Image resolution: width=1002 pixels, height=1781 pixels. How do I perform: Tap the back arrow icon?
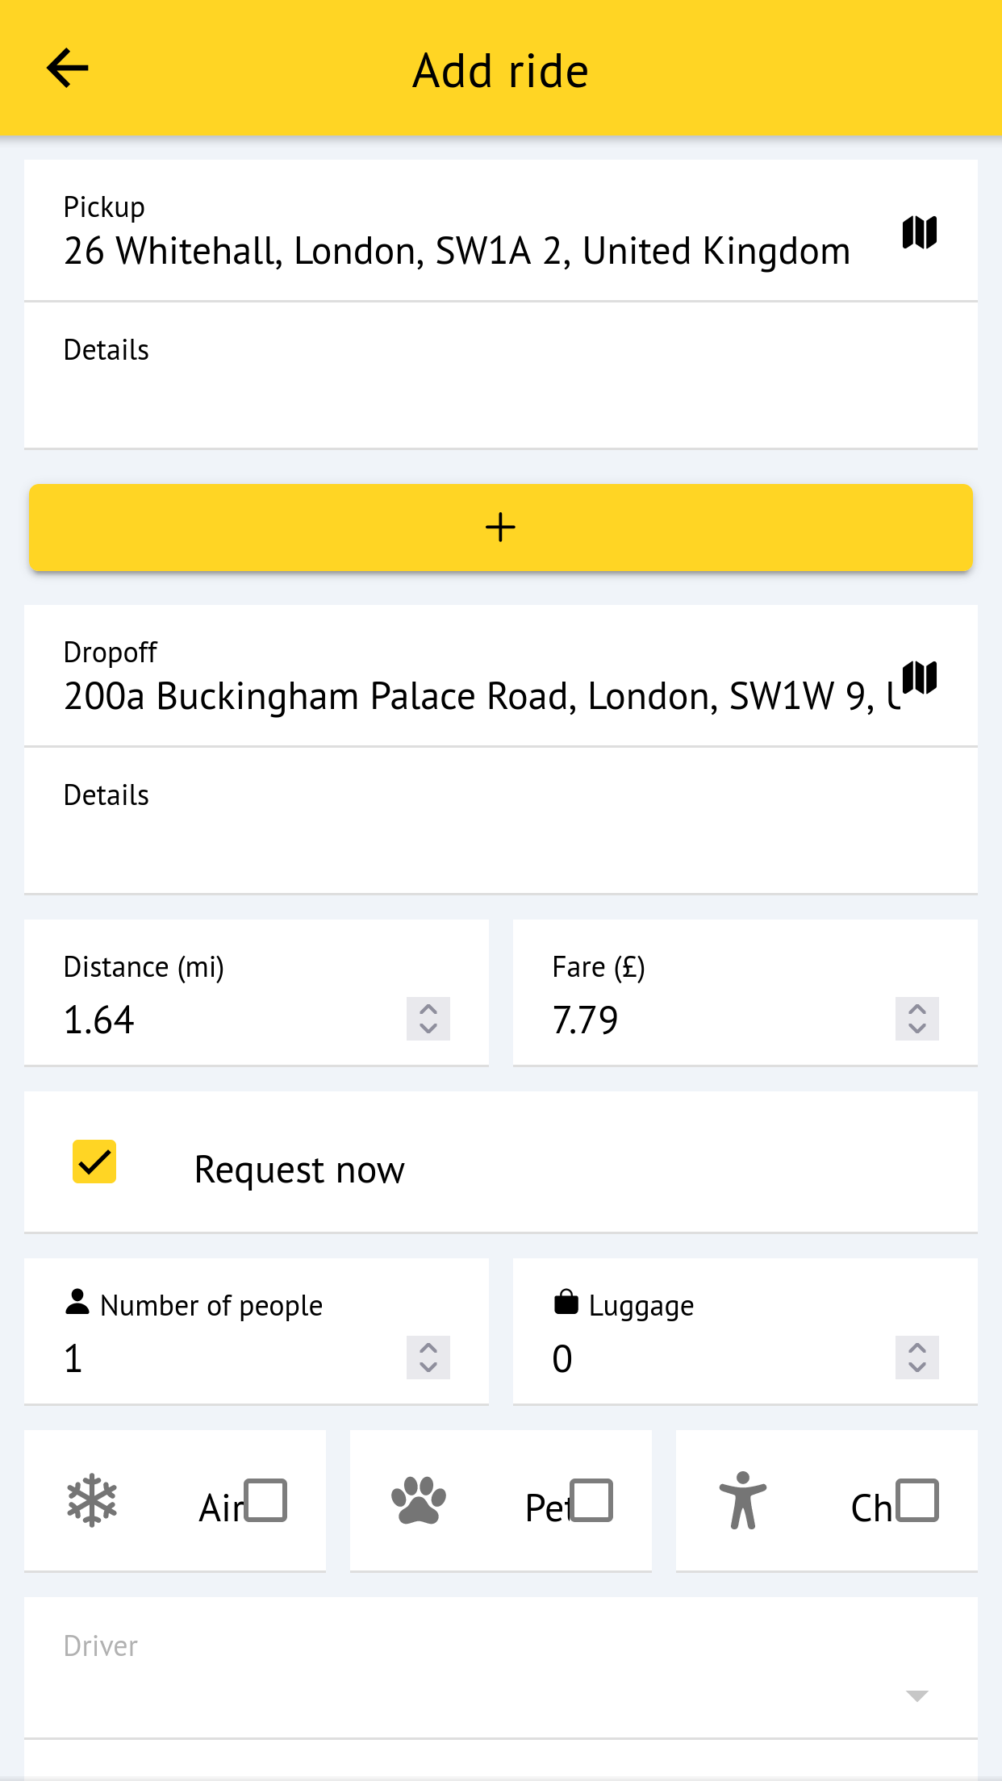coord(68,69)
